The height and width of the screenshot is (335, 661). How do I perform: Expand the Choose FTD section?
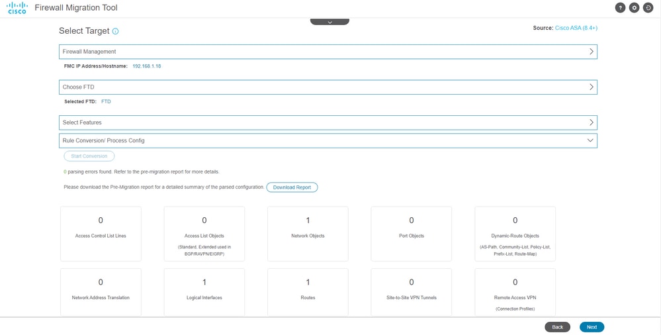click(328, 87)
